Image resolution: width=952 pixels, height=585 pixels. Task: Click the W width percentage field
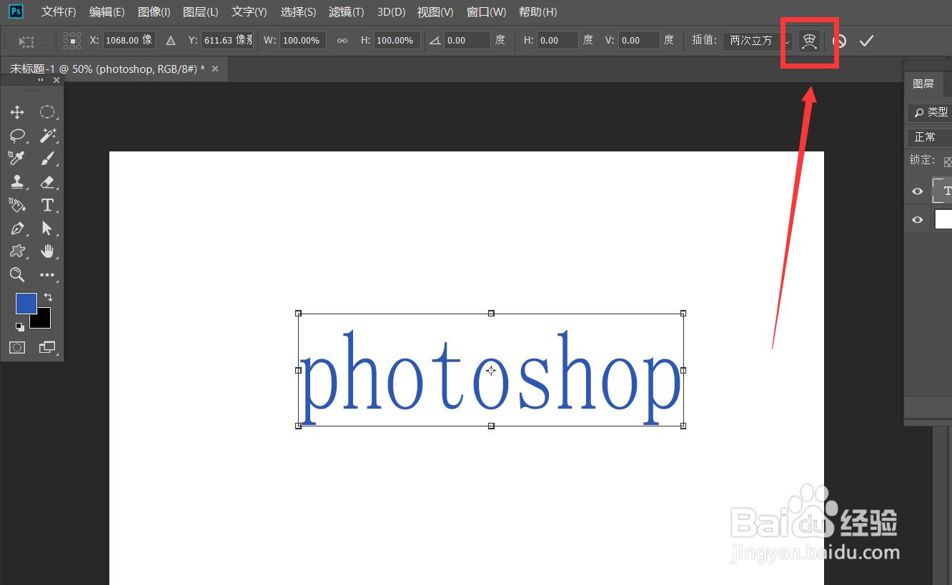(x=302, y=41)
